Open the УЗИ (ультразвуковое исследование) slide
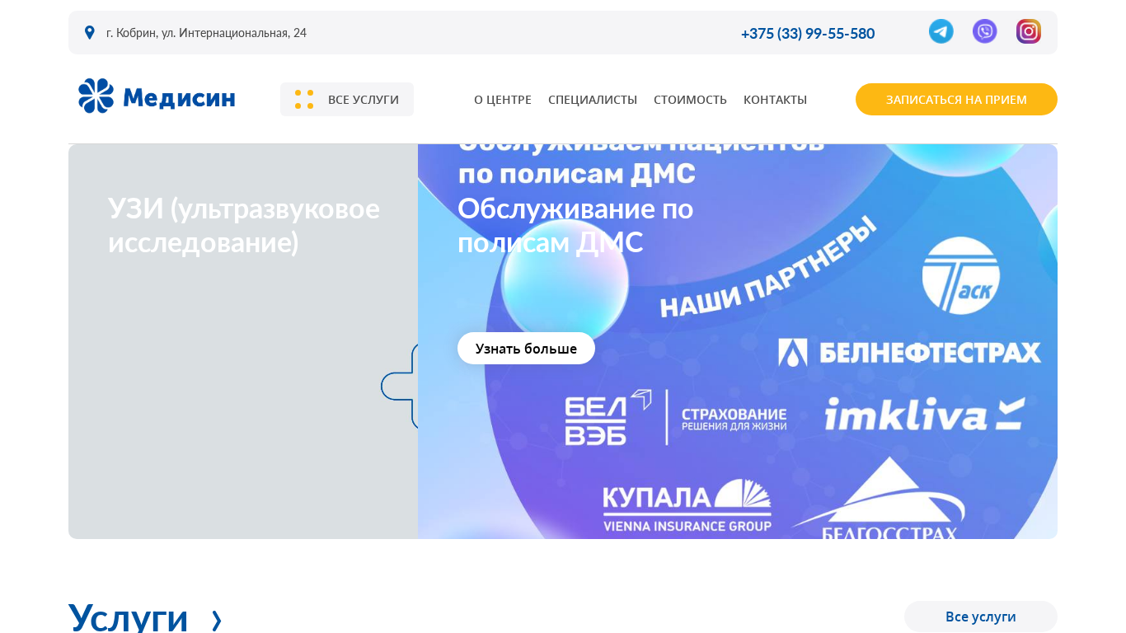The image size is (1126, 633). (x=244, y=225)
